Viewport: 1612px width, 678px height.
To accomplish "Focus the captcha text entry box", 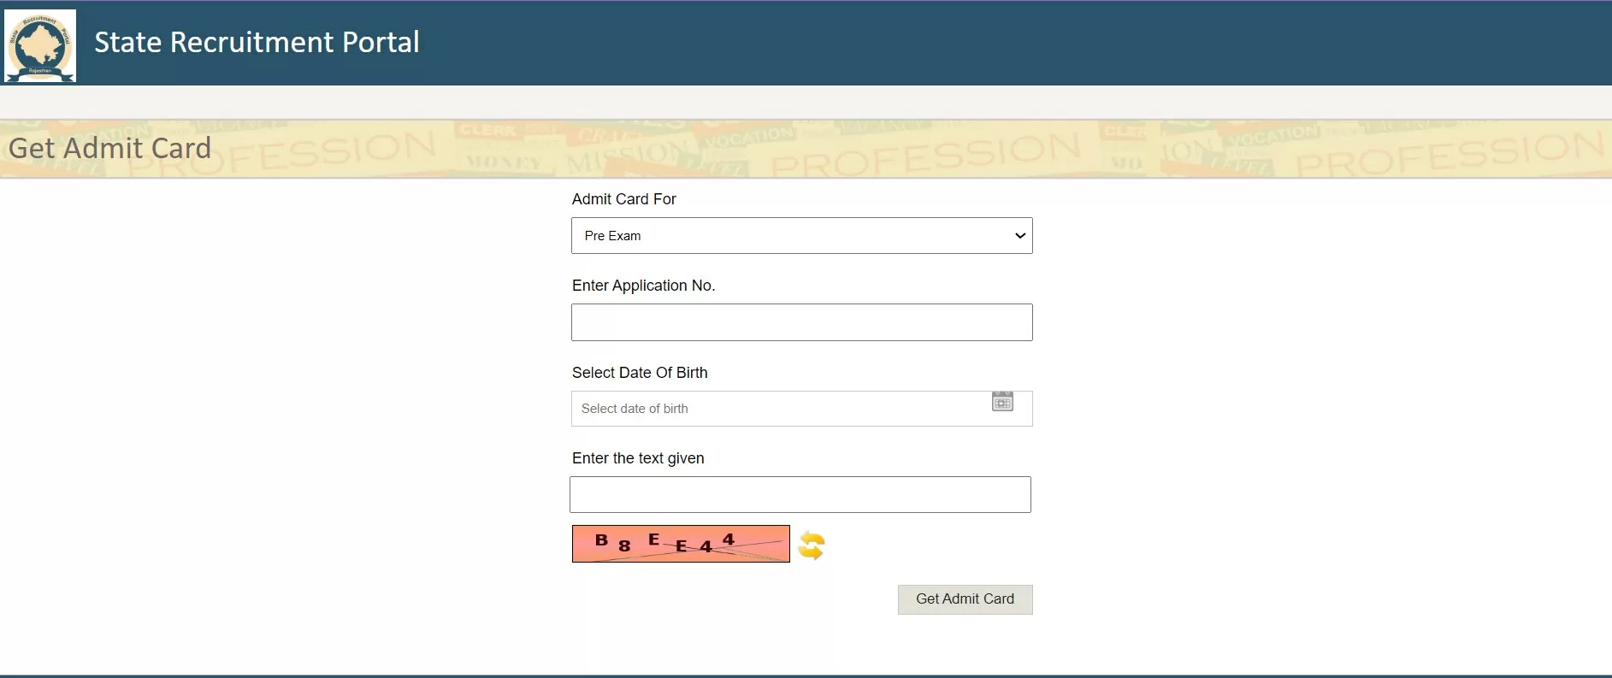I will pos(800,495).
